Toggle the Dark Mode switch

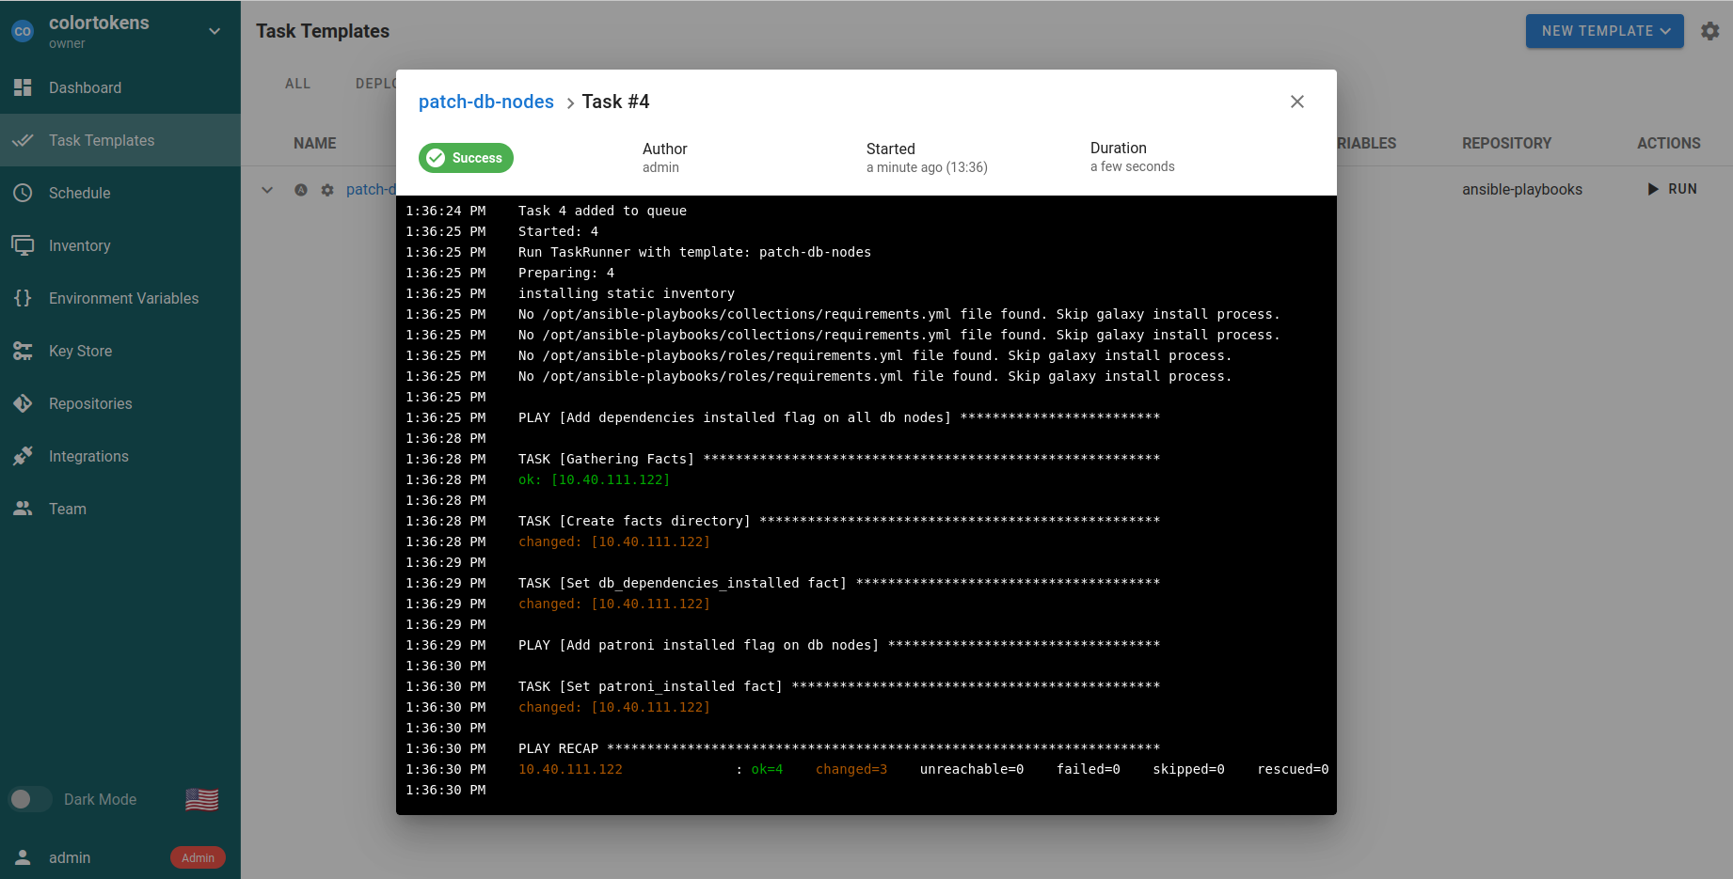(30, 799)
